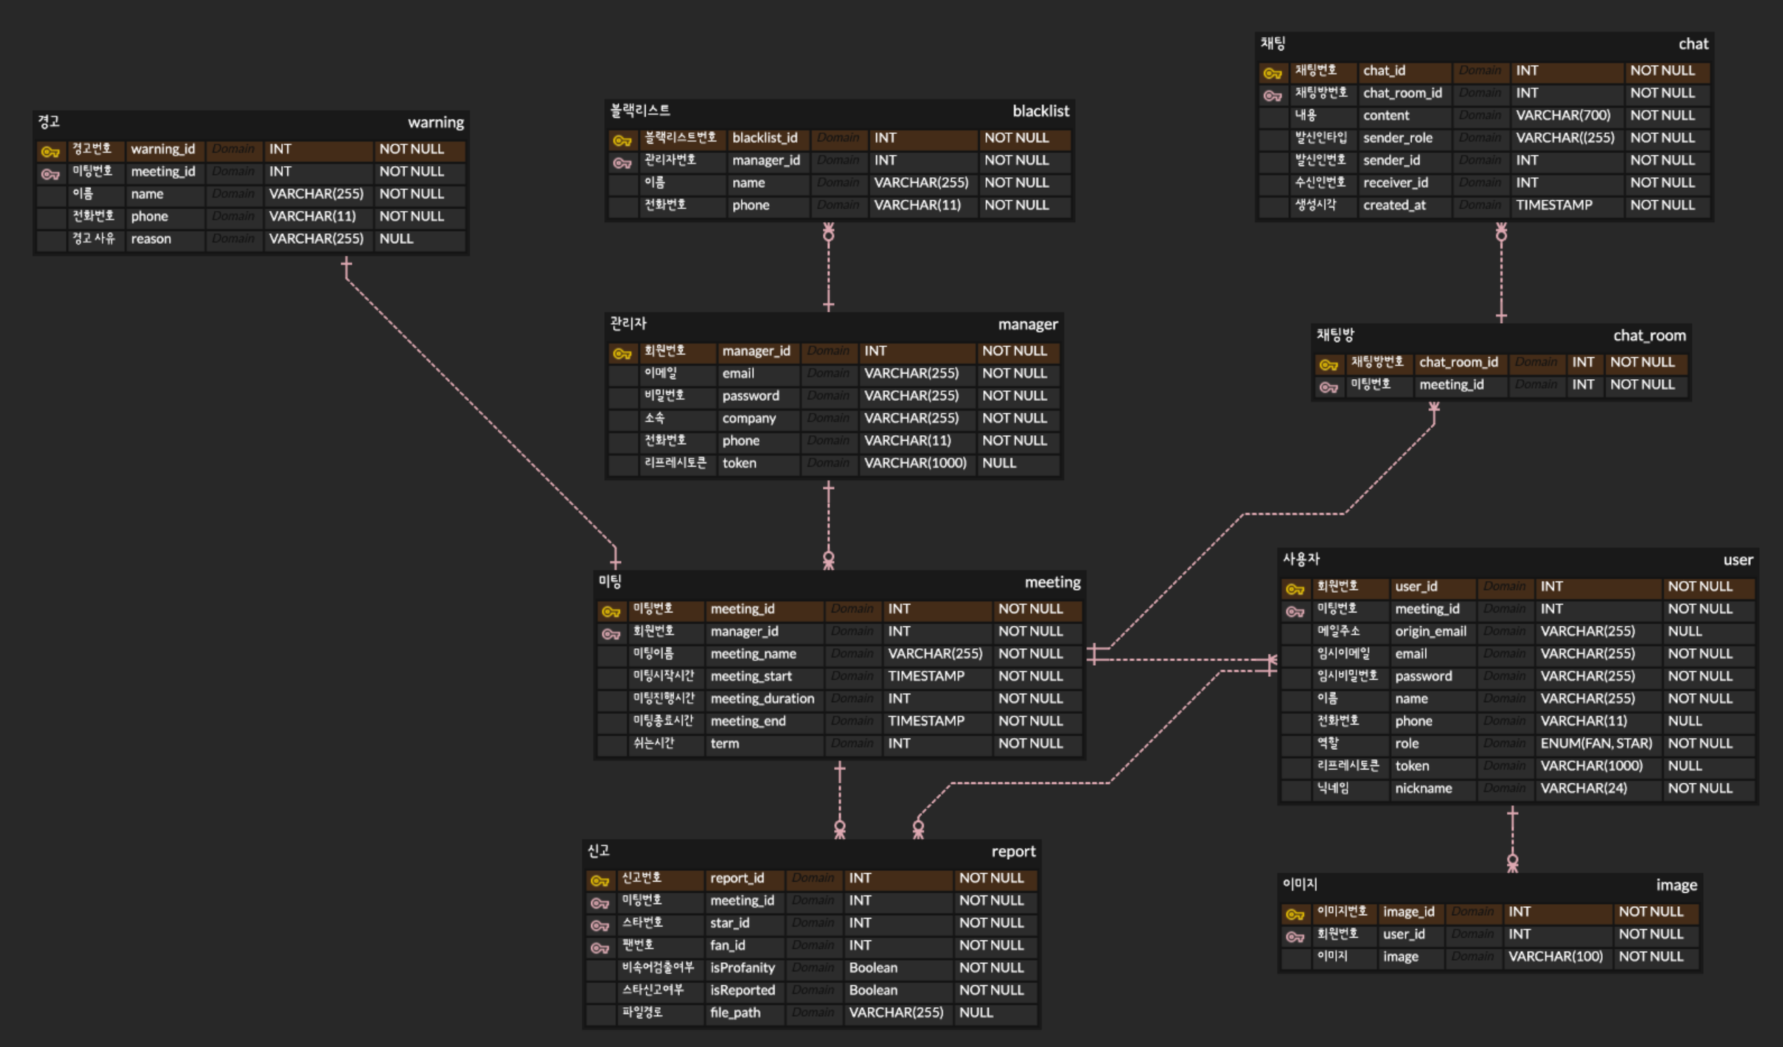Click the created_at column name

pyautogui.click(x=1394, y=205)
